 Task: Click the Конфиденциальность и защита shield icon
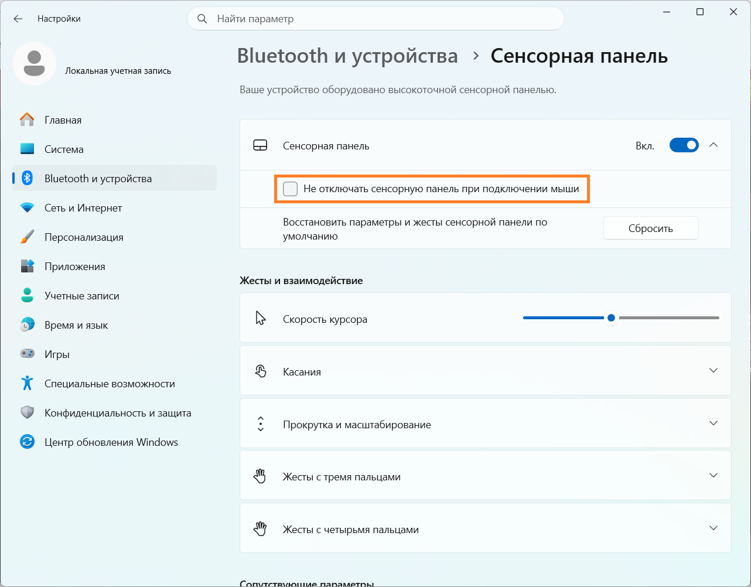27,412
